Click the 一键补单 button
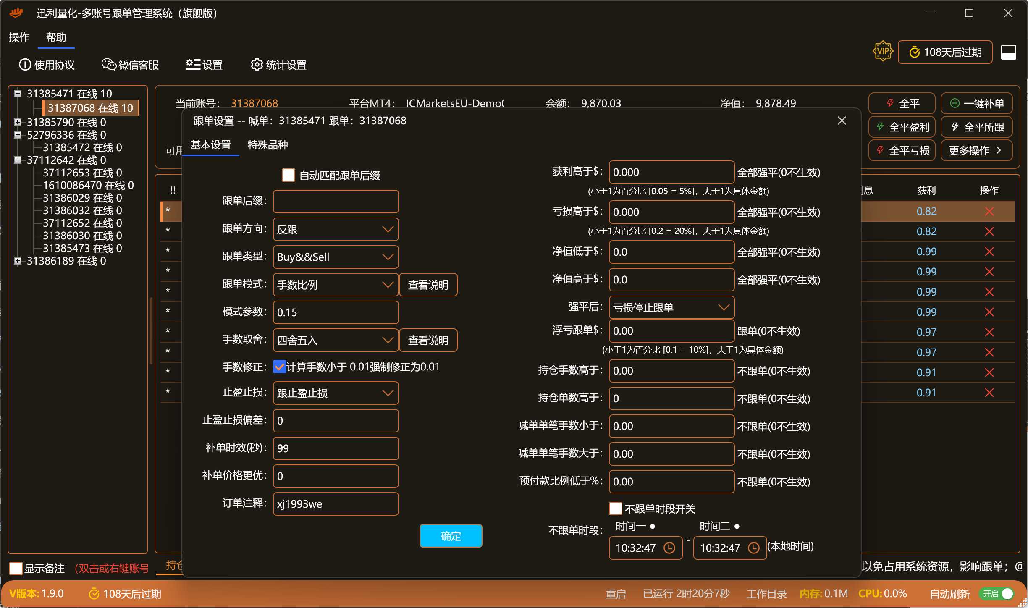The image size is (1028, 608). point(977,103)
